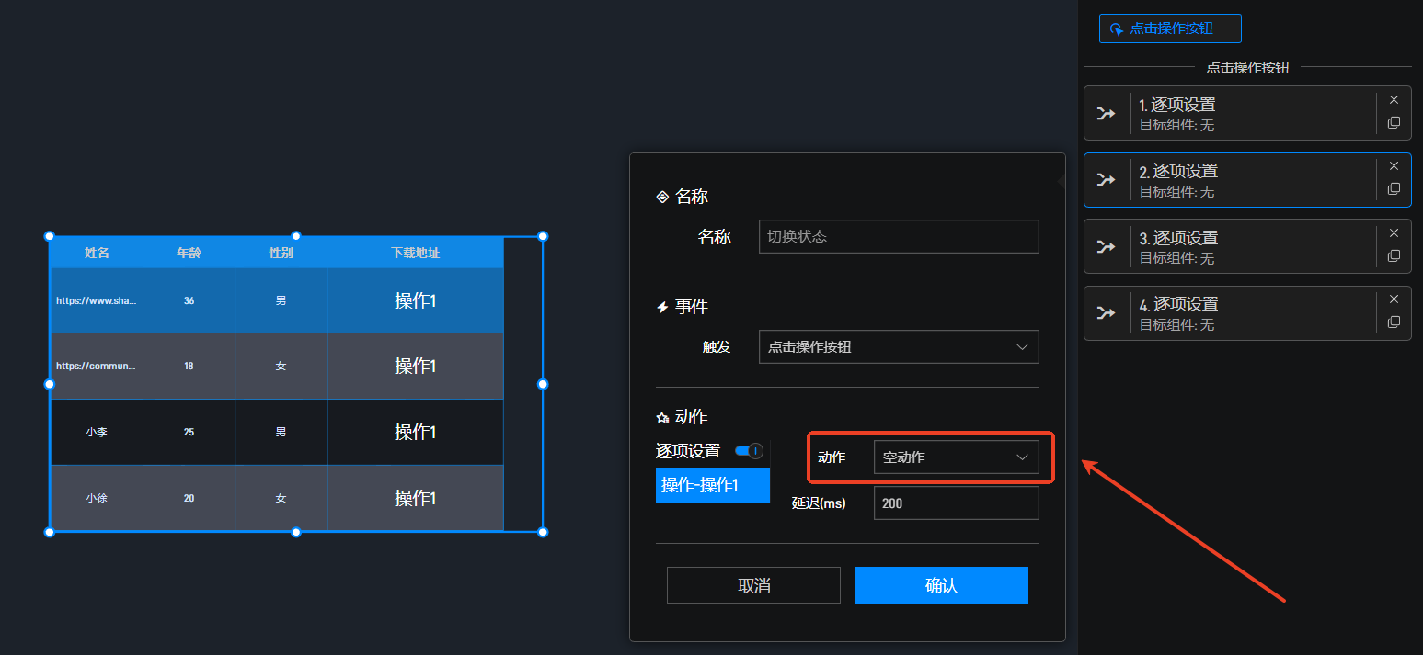Expand the 动作 dropdown showing 空动作
Image resolution: width=1423 pixels, height=655 pixels.
tap(956, 457)
